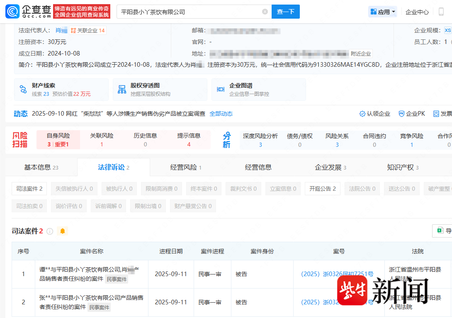Viewport: 452px width, 318px height.
Task: Click the 股权穿透图 structure icon
Action: (x=122, y=90)
